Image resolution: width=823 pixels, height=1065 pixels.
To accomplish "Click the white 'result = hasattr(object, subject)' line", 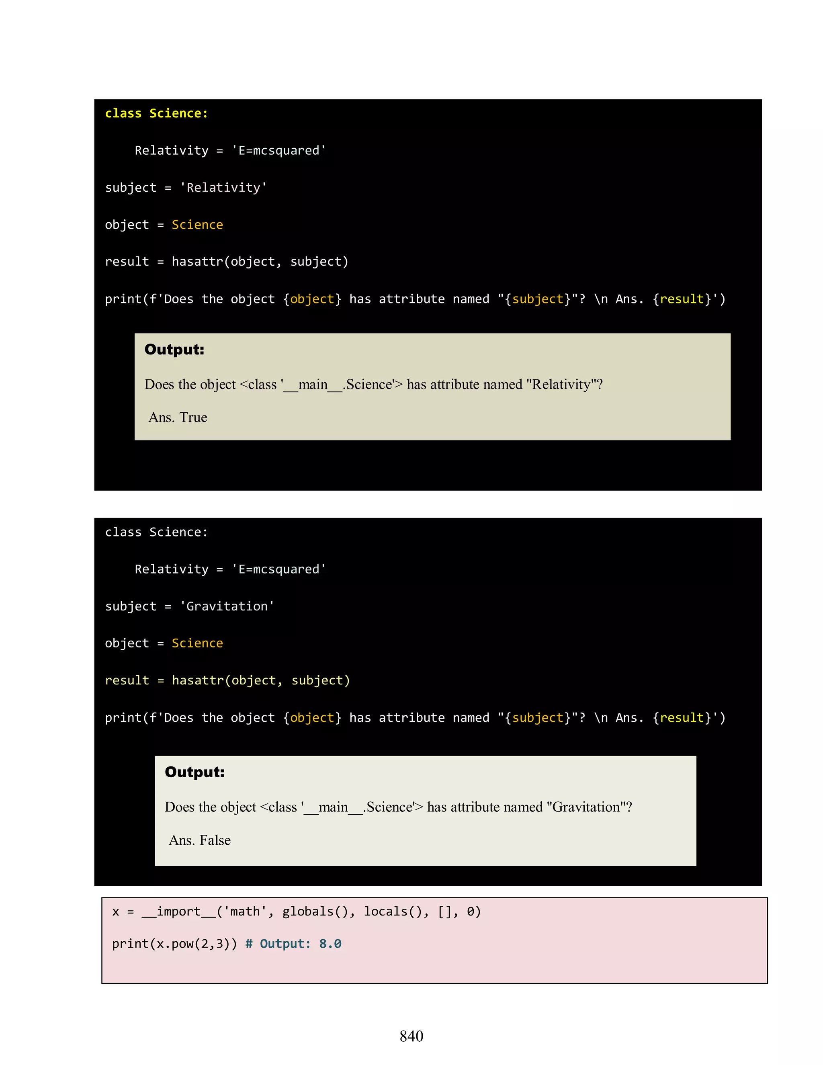I will (227, 262).
